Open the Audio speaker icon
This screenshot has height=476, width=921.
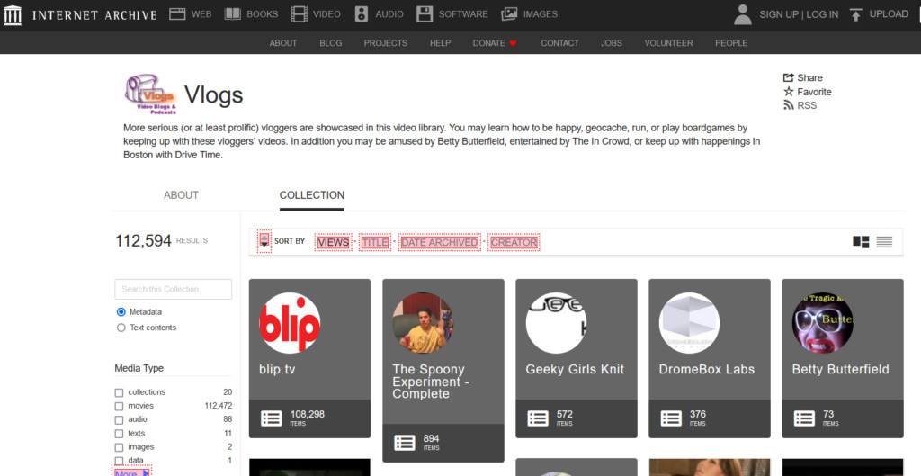362,14
